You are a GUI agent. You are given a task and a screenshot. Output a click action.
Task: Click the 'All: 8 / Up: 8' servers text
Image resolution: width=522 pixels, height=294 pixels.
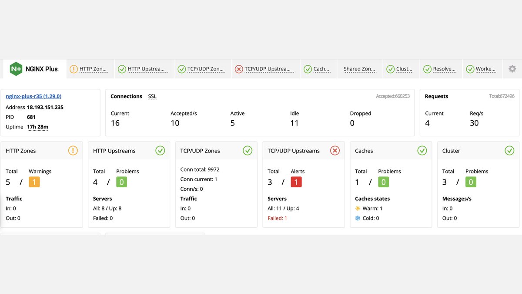pos(107,208)
